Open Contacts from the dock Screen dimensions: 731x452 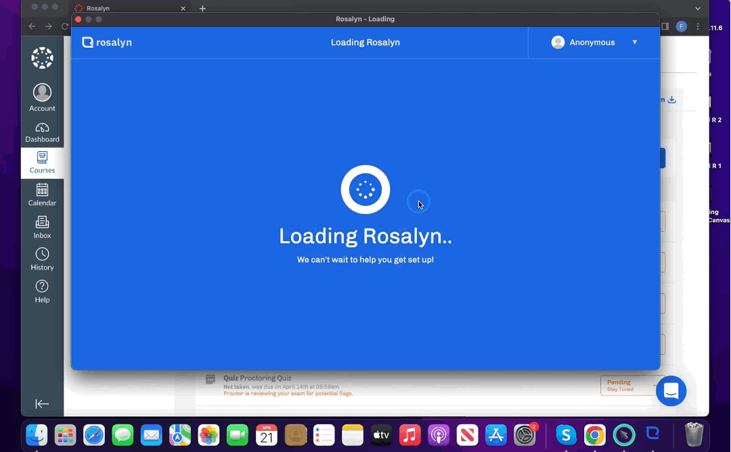click(295, 435)
